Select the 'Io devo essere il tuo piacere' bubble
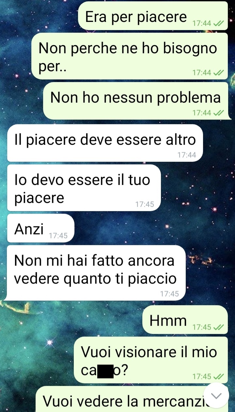Viewport: 235px width, 412px height. [x=84, y=188]
